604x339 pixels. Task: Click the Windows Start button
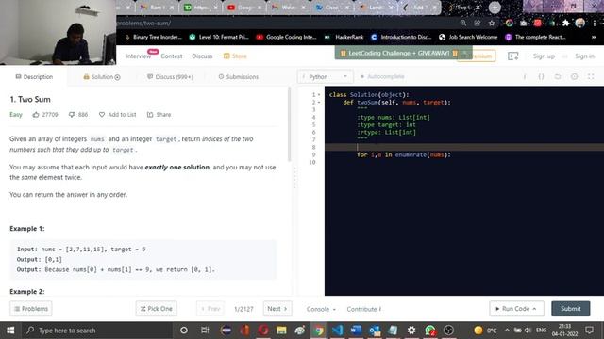coord(10,331)
